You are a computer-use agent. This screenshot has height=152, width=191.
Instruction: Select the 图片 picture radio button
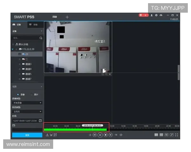point(32,94)
